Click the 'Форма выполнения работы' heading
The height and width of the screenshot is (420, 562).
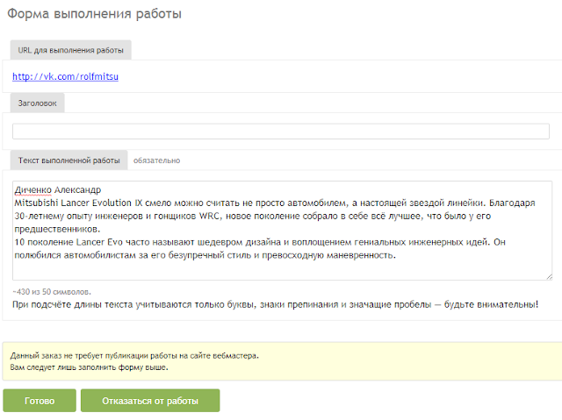click(x=94, y=14)
